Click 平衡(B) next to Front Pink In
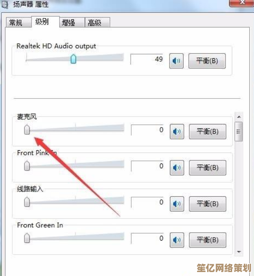 click(x=208, y=168)
